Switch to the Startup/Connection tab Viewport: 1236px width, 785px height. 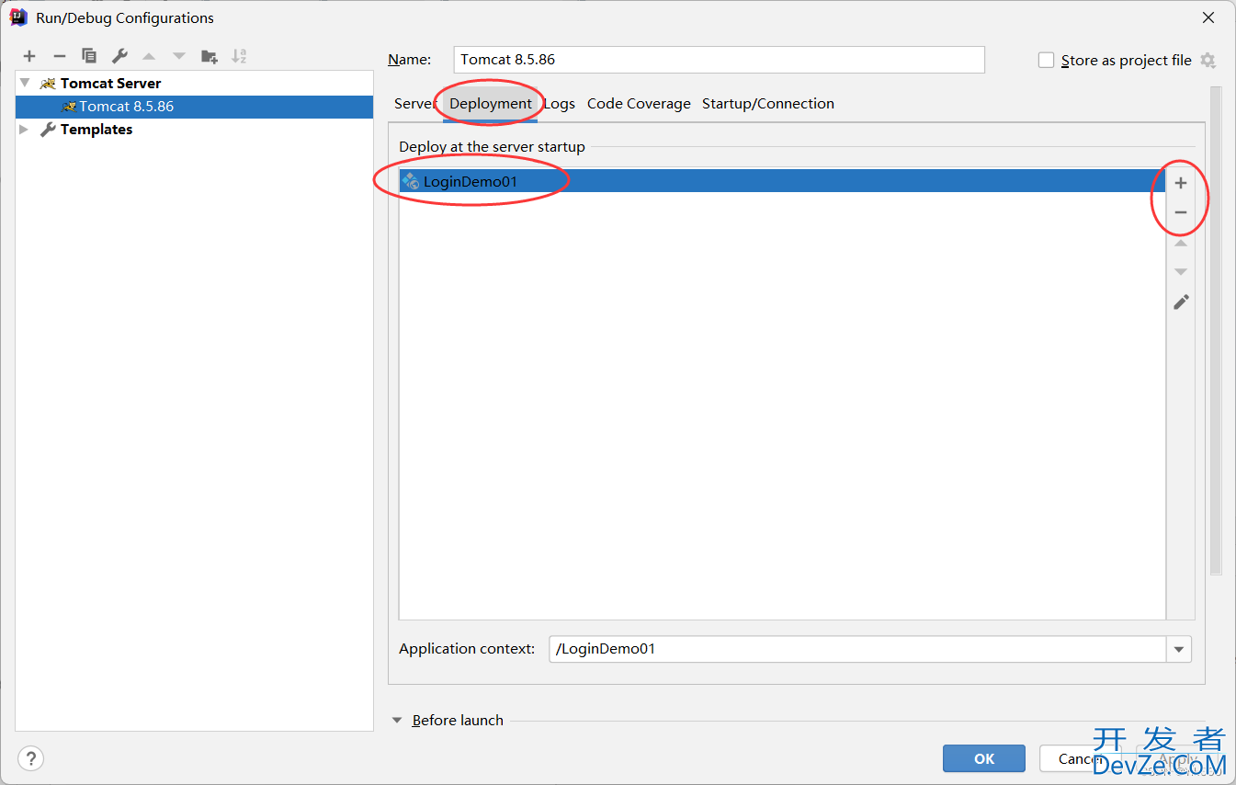click(768, 103)
